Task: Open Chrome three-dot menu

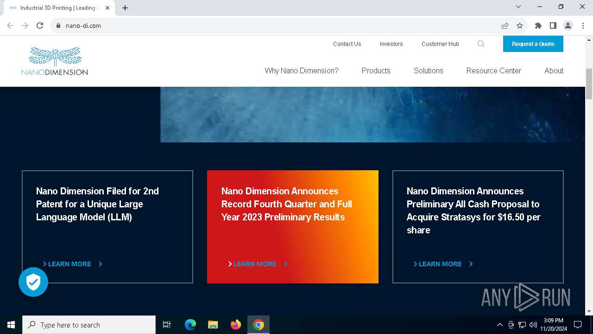Action: click(x=583, y=26)
